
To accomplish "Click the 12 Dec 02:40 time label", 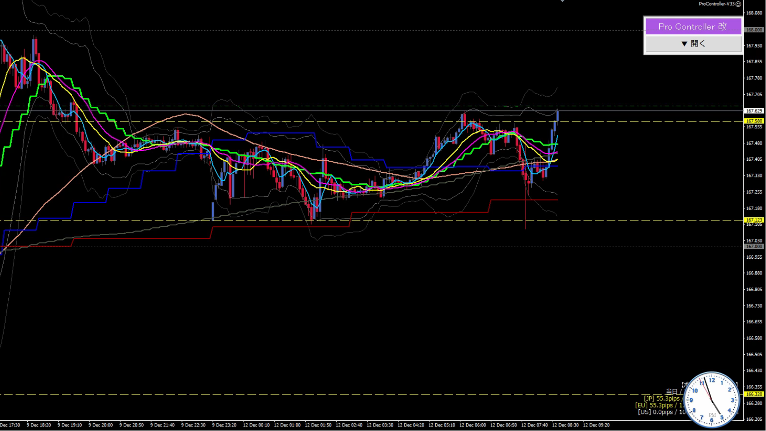I will tap(349, 425).
